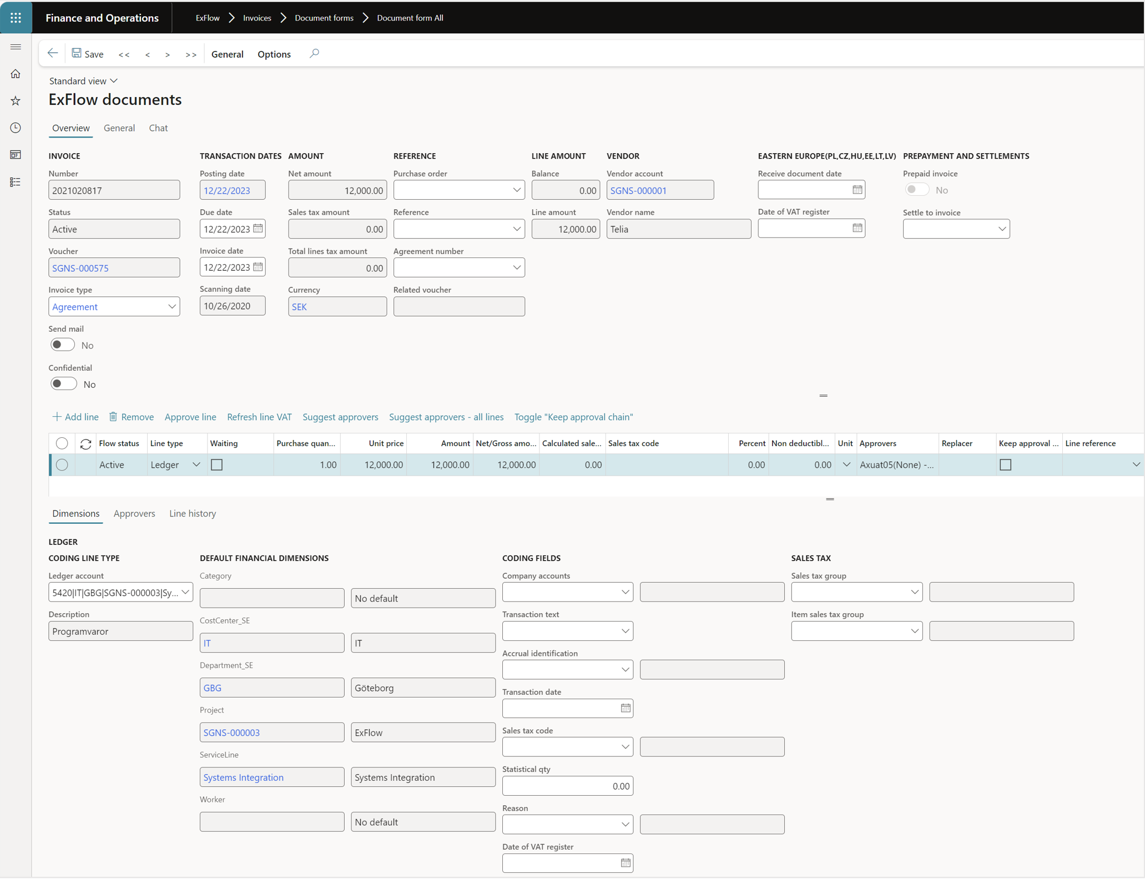Click Approve line
The image size is (1145, 879).
(190, 417)
